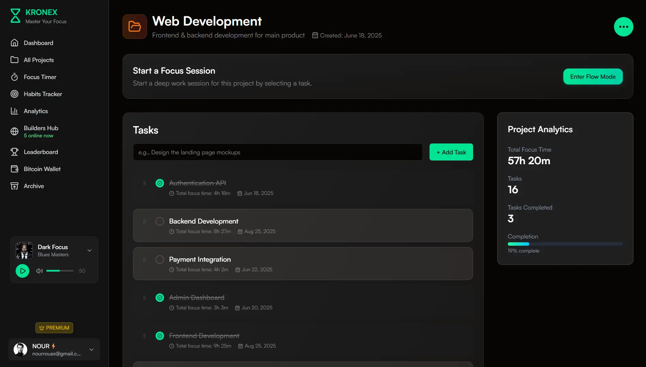Open the NOUR account dropdown at bottom left
Screen dimensions: 646x367
91,350
